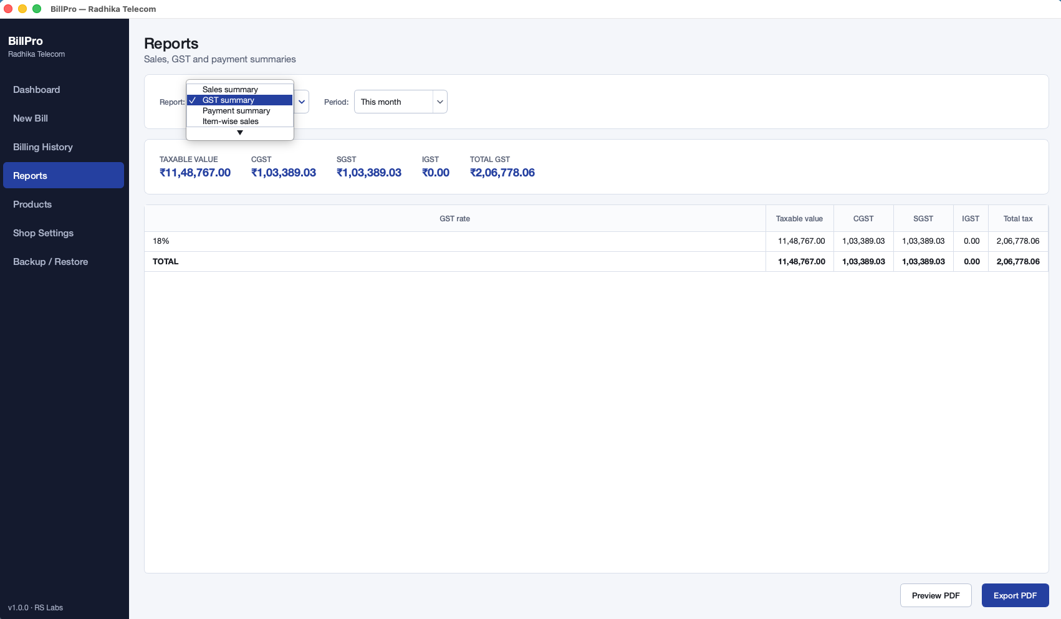Image resolution: width=1061 pixels, height=619 pixels.
Task: Go to New Bill in sidebar
Action: click(64, 118)
